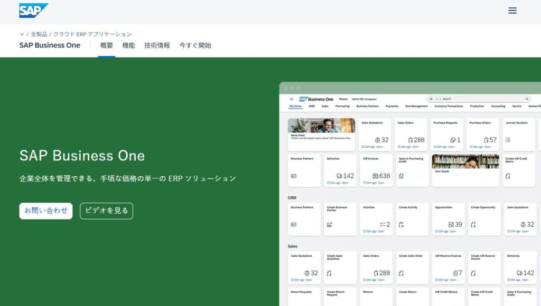The height and width of the screenshot is (306, 541).
Task: Open the News Feed tile thumbnail
Action: (x=321, y=126)
